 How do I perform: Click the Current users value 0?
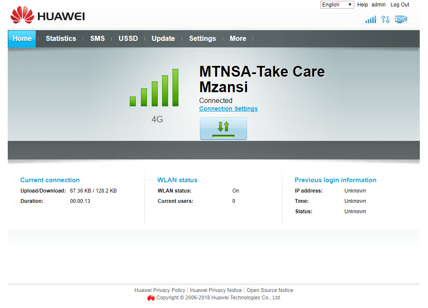coord(234,201)
